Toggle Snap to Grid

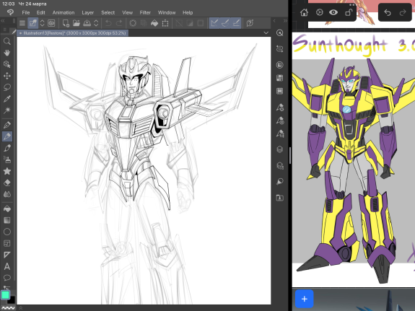pos(236,23)
